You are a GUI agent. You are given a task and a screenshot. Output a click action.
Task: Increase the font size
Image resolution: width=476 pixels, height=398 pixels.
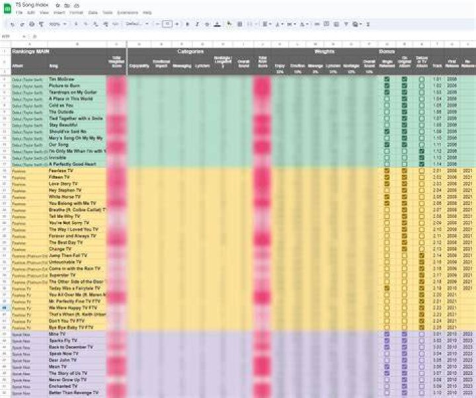pyautogui.click(x=177, y=24)
